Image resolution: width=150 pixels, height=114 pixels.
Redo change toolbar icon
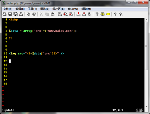pyautogui.click(x=34, y=14)
